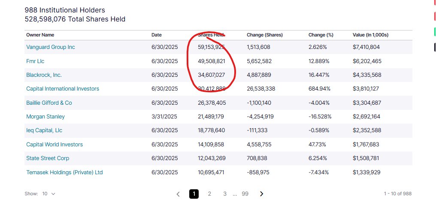Click Baillie Gifford shares 26,378,405
This screenshot has height=200, width=436.
(212, 103)
